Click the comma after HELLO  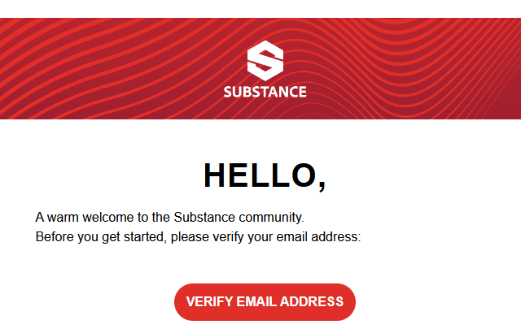click(x=322, y=185)
